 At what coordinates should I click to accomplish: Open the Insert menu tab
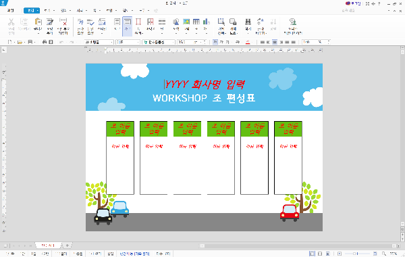click(x=63, y=11)
